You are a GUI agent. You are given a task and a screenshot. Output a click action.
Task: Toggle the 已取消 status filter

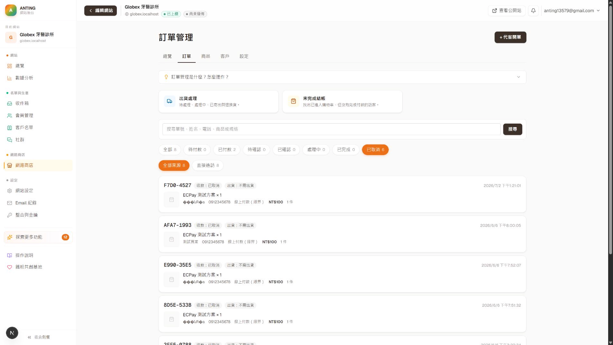[x=375, y=150]
